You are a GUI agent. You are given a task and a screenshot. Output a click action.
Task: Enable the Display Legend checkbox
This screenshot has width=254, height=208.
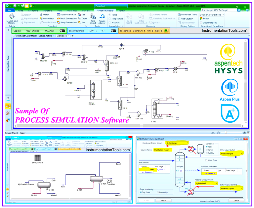click(201, 22)
